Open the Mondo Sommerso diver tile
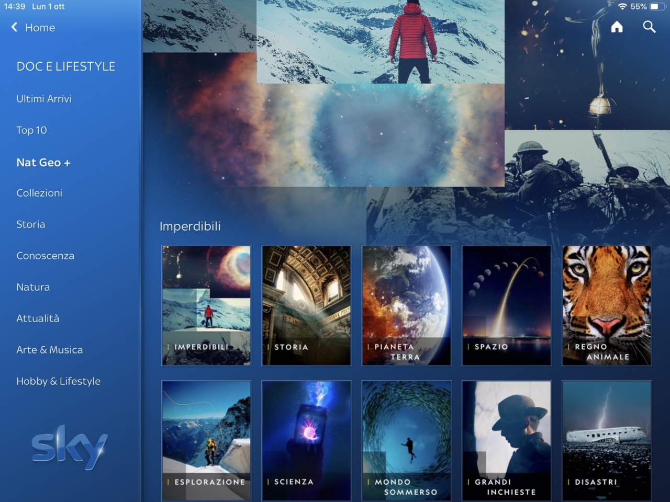Image resolution: width=670 pixels, height=502 pixels. coord(406,440)
